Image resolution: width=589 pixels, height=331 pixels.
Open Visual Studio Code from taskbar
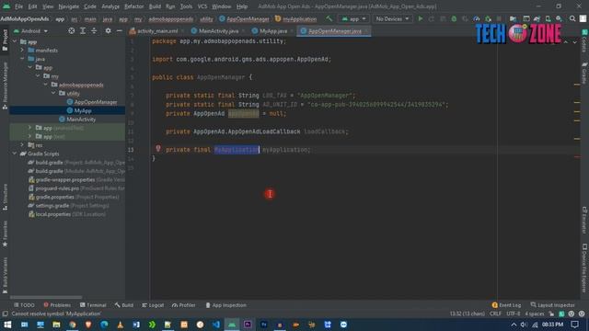pos(216,325)
